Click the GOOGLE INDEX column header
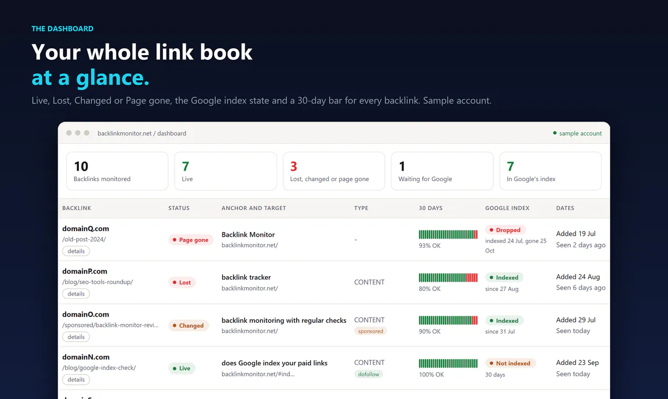The height and width of the screenshot is (399, 668). click(507, 208)
